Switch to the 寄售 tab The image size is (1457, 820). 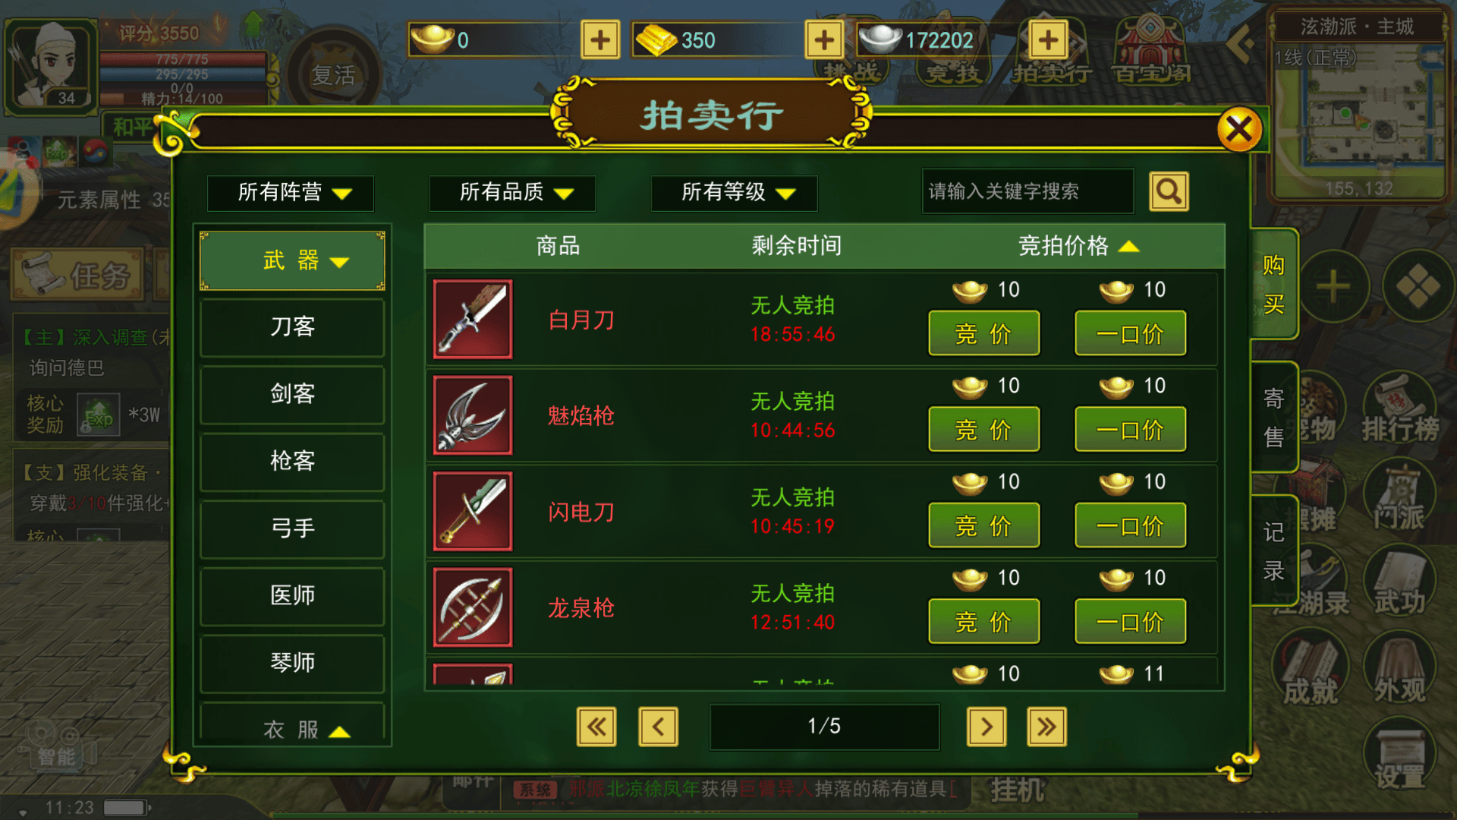1273,418
